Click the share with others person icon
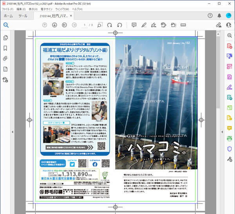Viewport: 235px width, 214px height. (x=229, y=25)
